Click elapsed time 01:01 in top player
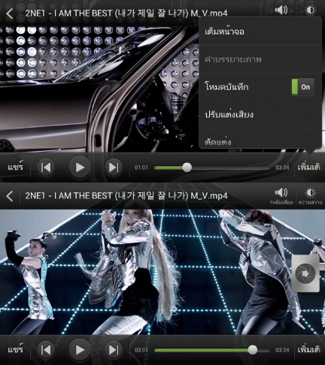This screenshot has width=325, height=365. [x=141, y=167]
